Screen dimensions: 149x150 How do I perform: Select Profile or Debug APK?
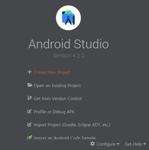coord(54,112)
